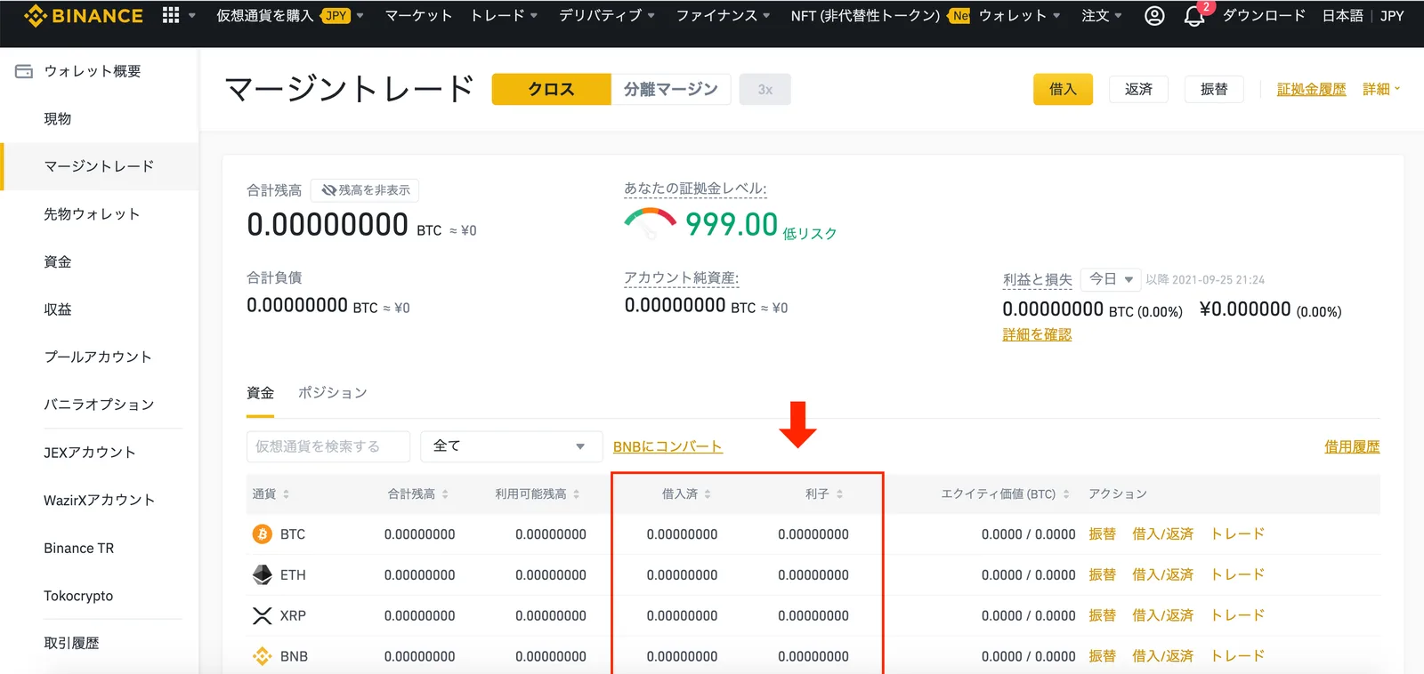The height and width of the screenshot is (674, 1424).
Task: Open the user account profile icon
Action: point(1154,16)
